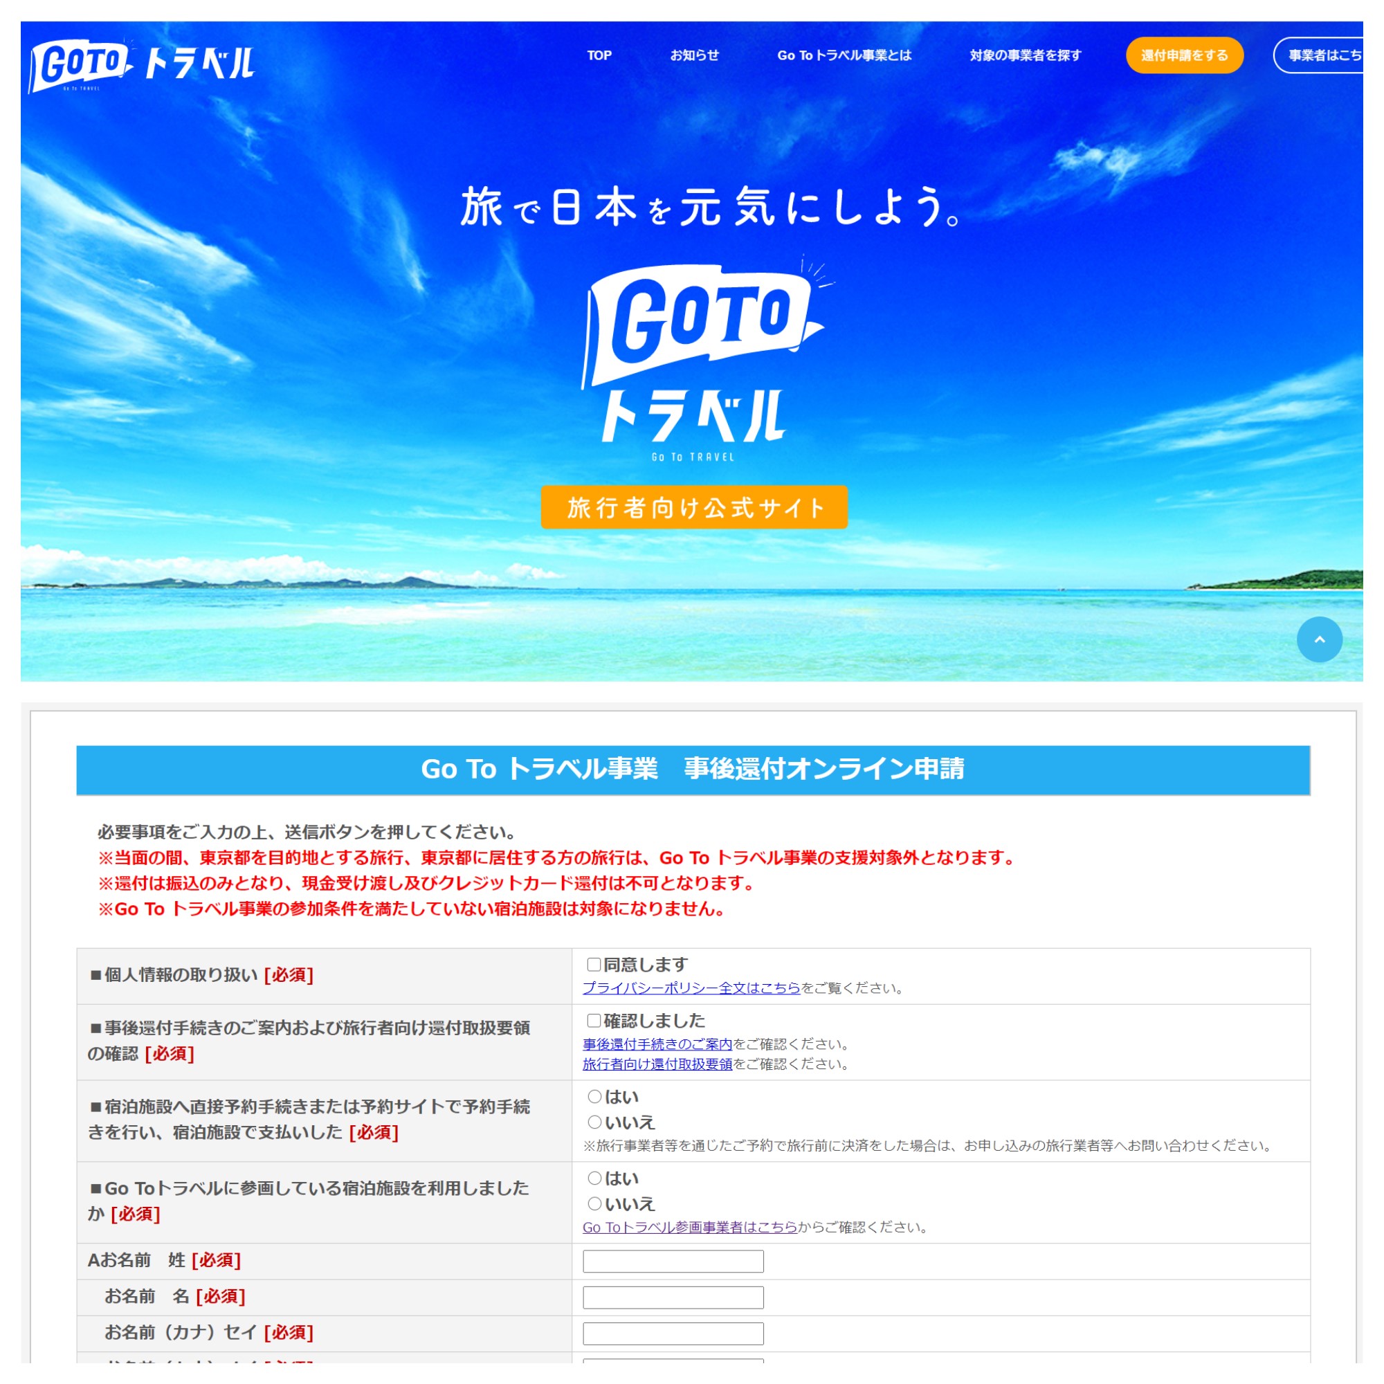The image size is (1384, 1384).
Task: Click the 必要事項をご入力の上 instruction text
Action: pos(308,832)
